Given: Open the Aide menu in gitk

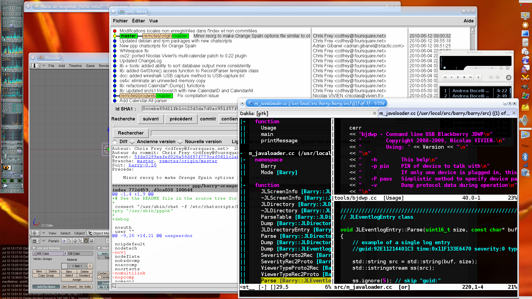Looking at the screenshot, I should [x=469, y=21].
